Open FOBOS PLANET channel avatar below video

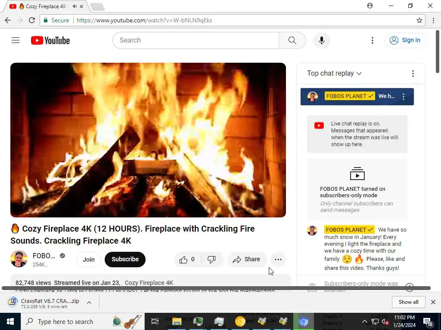(x=19, y=259)
